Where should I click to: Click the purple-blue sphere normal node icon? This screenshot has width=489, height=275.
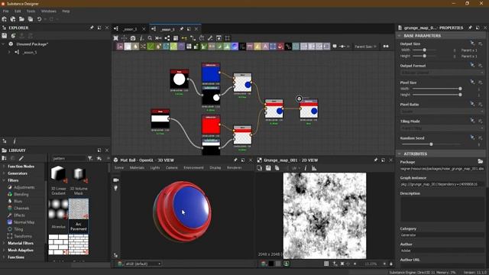(235, 47)
